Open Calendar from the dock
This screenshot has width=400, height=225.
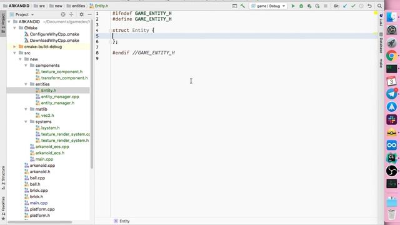[392, 81]
